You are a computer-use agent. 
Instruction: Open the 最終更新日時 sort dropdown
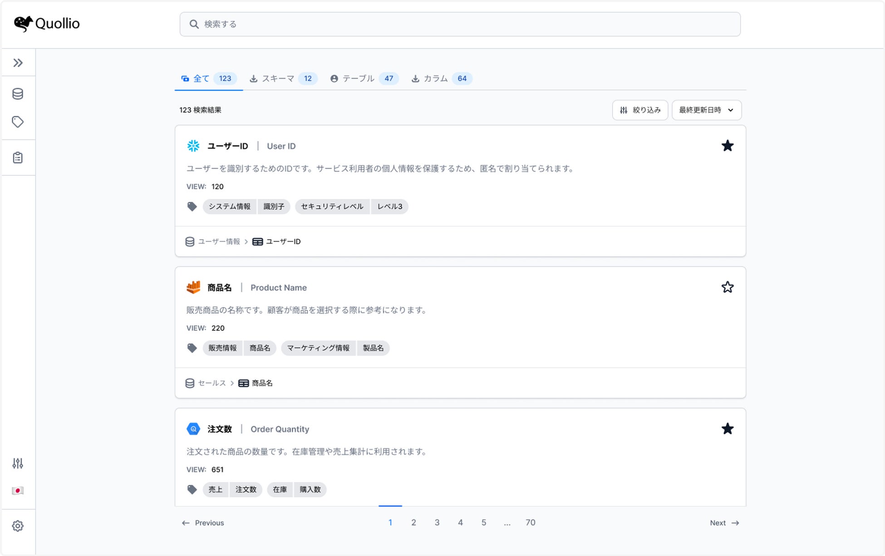[x=706, y=110]
